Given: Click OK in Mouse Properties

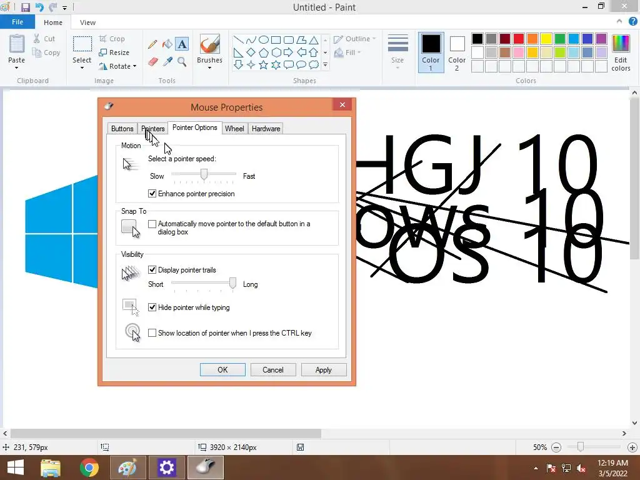Looking at the screenshot, I should (222, 370).
